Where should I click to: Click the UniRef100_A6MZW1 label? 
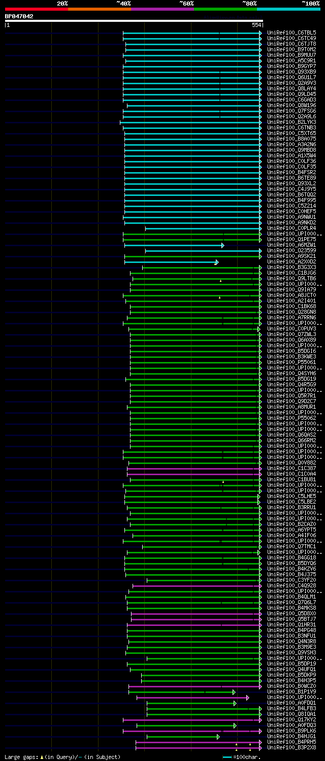tap(291, 245)
